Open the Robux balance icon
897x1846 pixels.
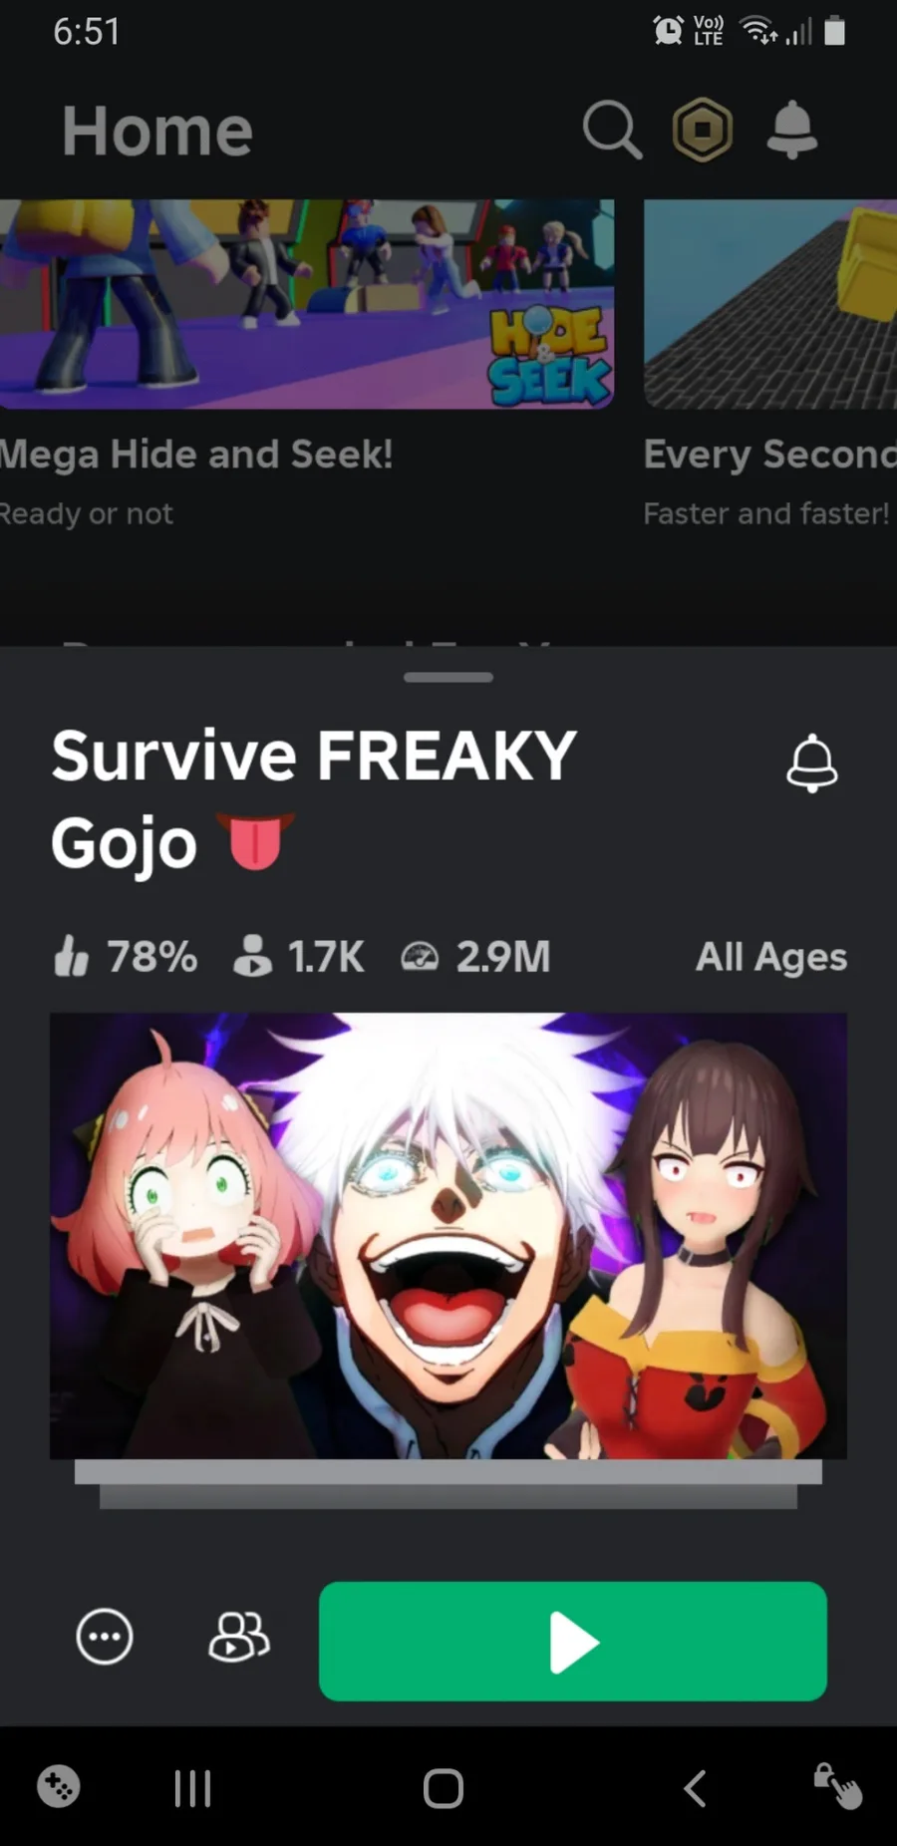703,130
